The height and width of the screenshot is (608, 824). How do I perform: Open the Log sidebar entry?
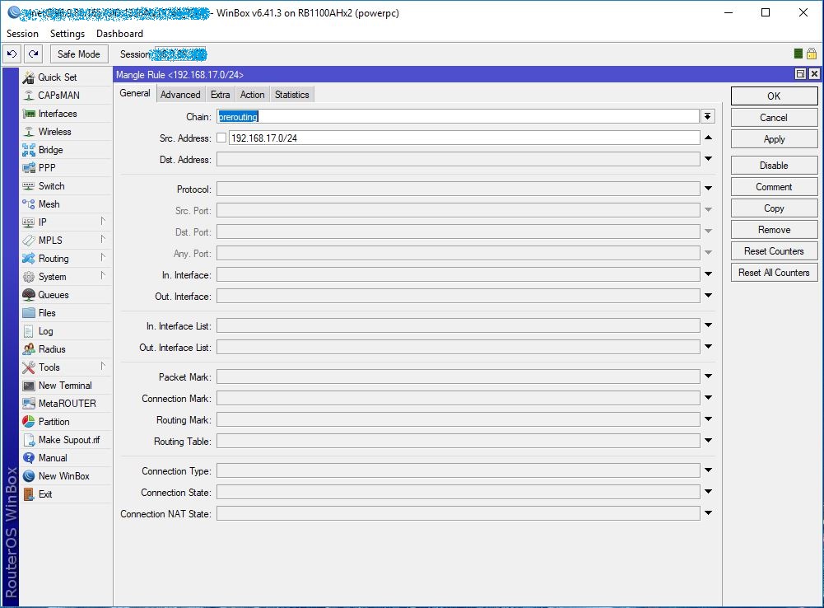66,331
